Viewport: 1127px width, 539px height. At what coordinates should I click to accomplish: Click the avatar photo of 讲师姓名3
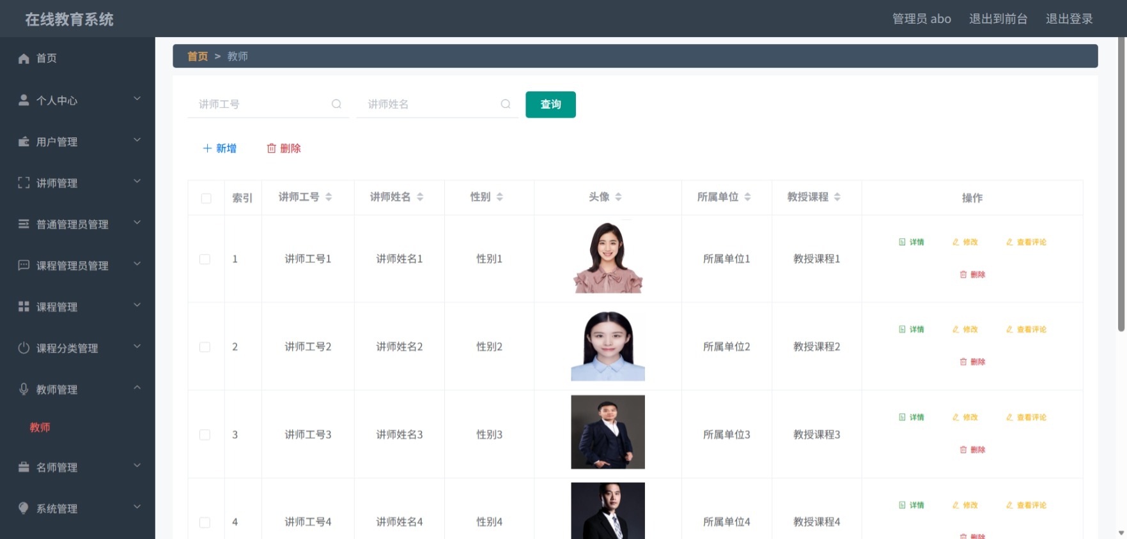[608, 432]
